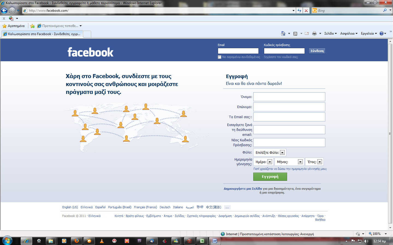Click the 'Κωδικός πρόσβασης' login field

click(284, 51)
